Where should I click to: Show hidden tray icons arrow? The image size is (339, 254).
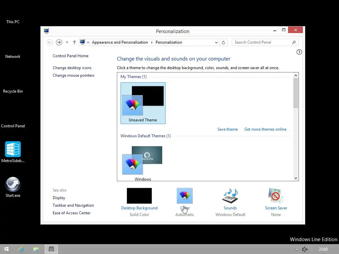(297, 249)
